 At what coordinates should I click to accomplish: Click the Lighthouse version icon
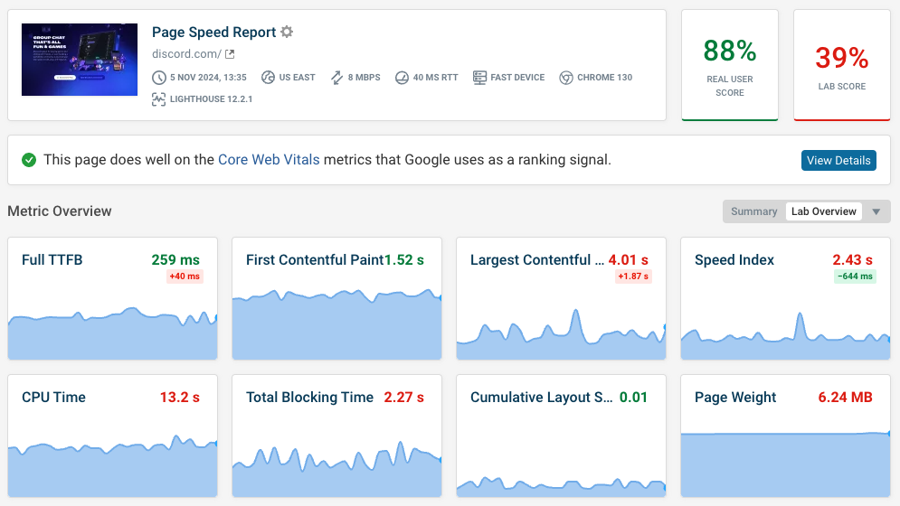[158, 99]
